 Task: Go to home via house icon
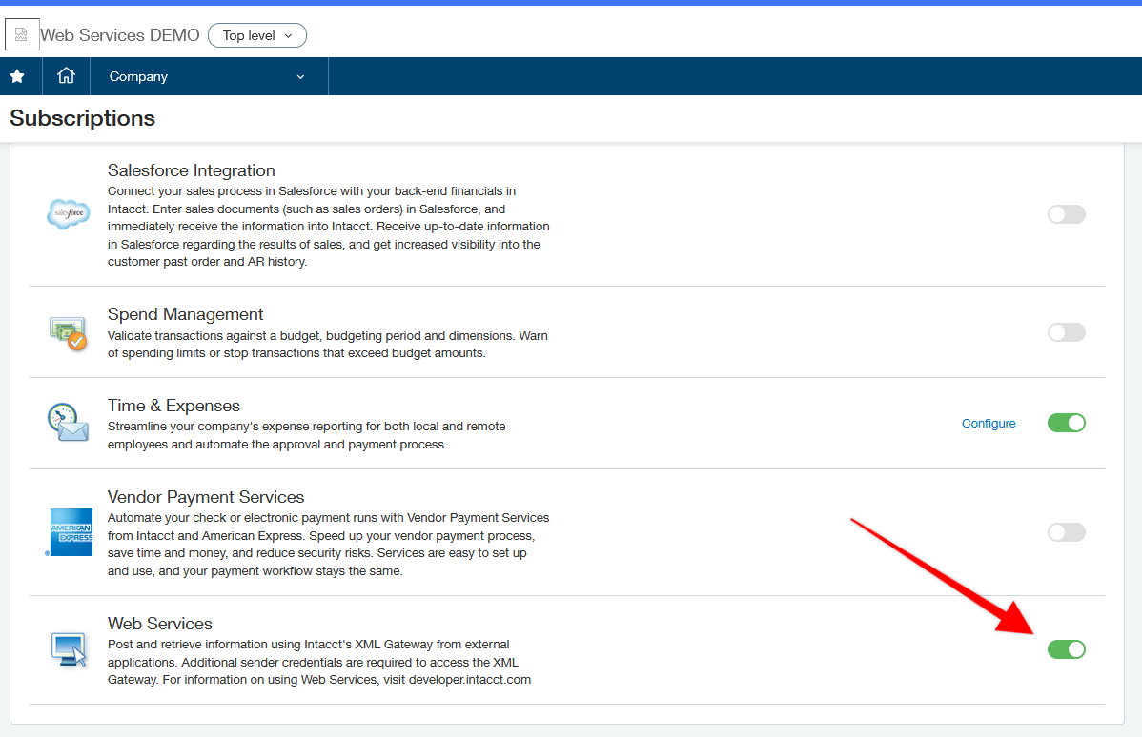coord(67,75)
